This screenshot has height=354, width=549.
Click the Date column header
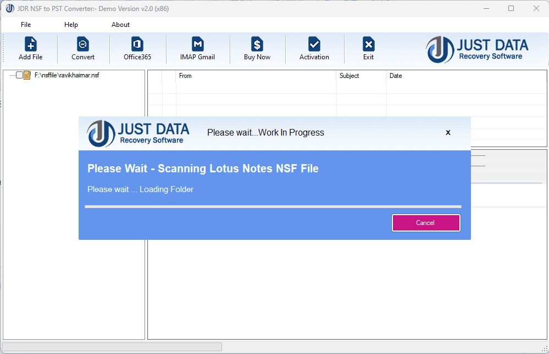pyautogui.click(x=395, y=76)
